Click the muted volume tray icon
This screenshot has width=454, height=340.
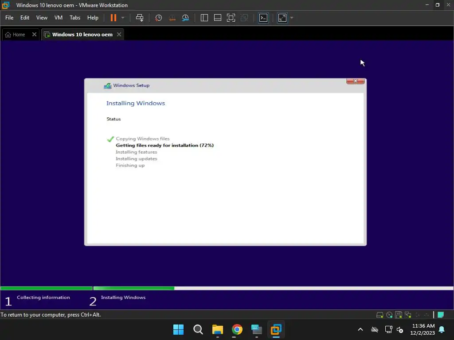[x=400, y=329]
